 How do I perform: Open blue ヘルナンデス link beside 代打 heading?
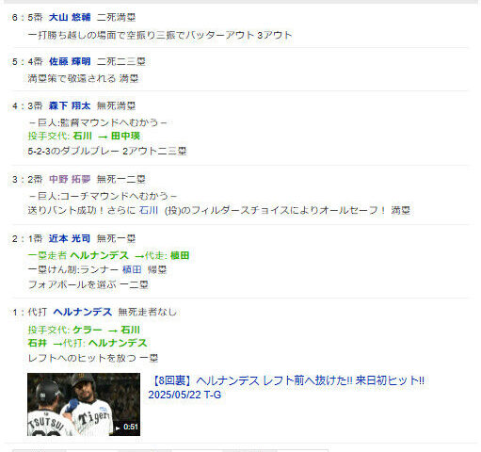[83, 312]
